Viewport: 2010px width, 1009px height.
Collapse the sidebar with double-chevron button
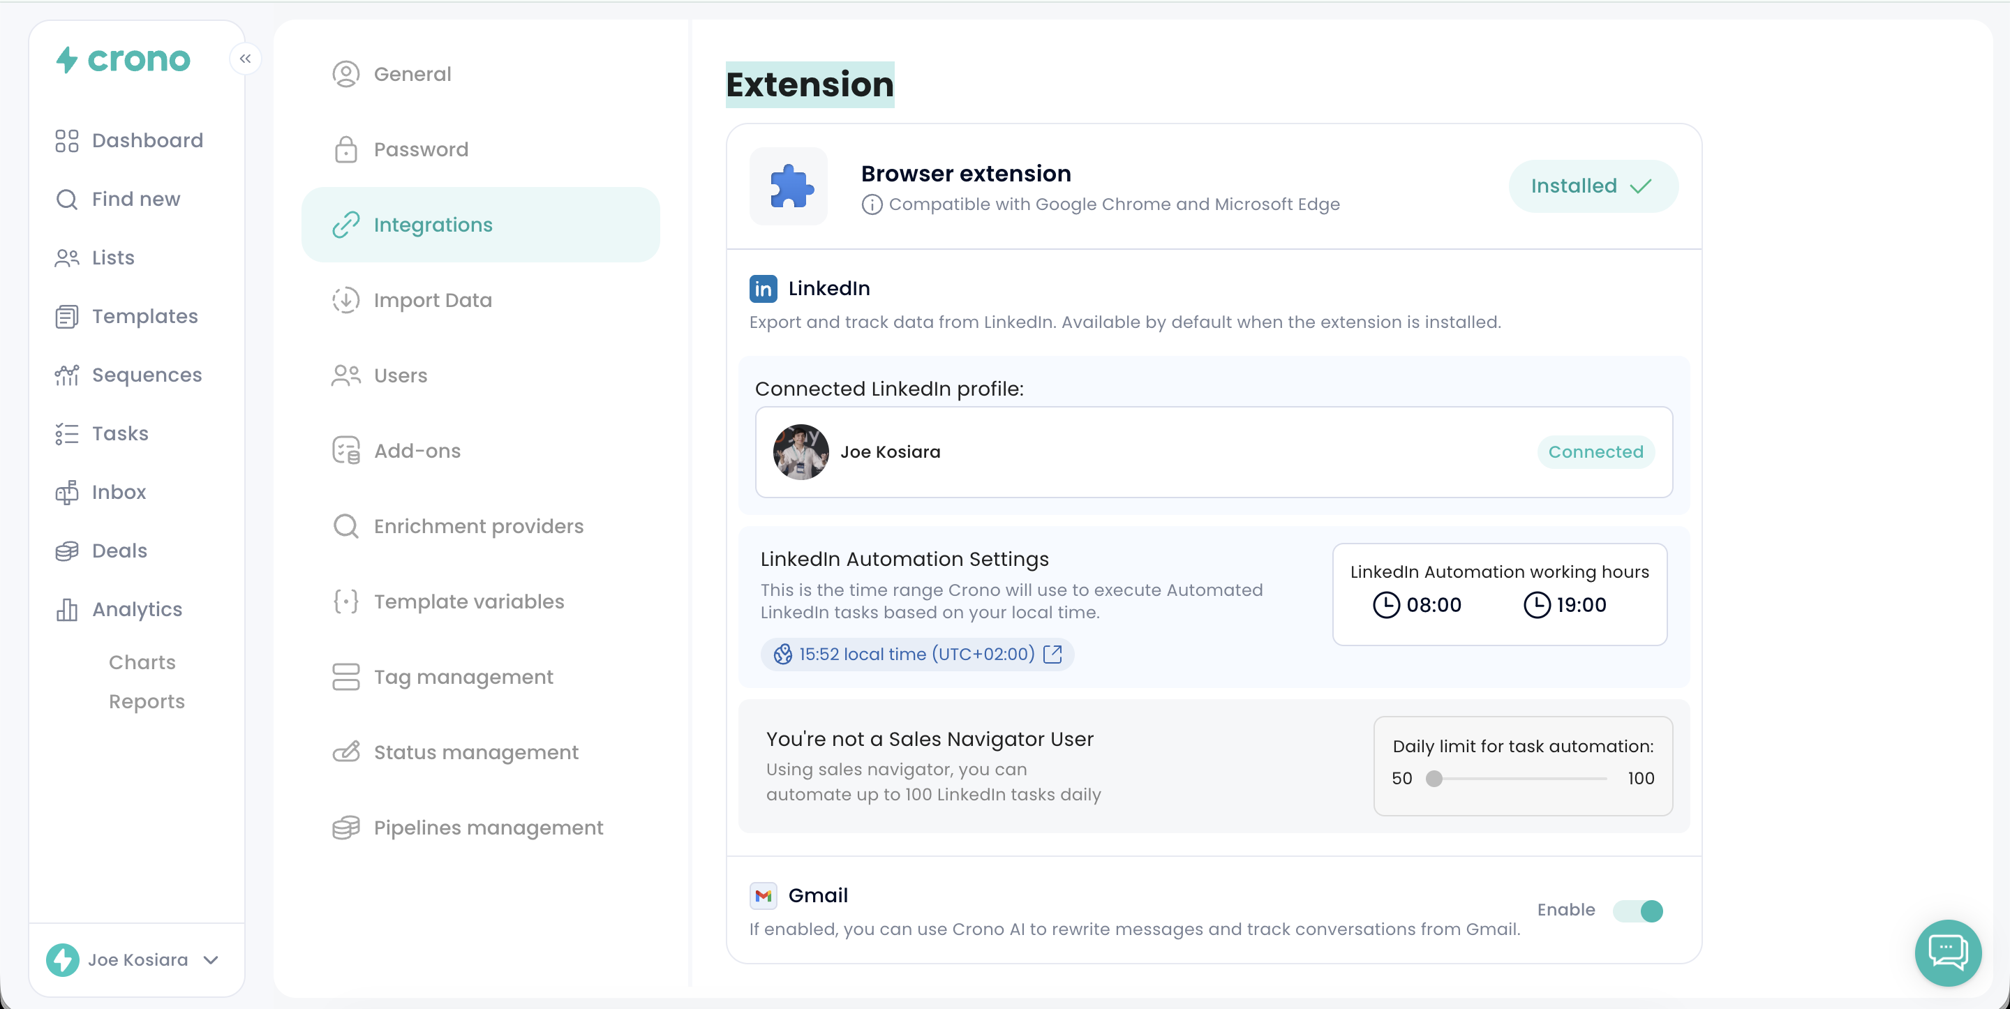(x=245, y=59)
